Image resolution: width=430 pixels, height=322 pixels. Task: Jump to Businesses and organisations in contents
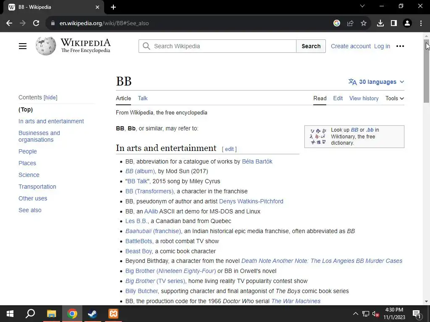point(39,136)
